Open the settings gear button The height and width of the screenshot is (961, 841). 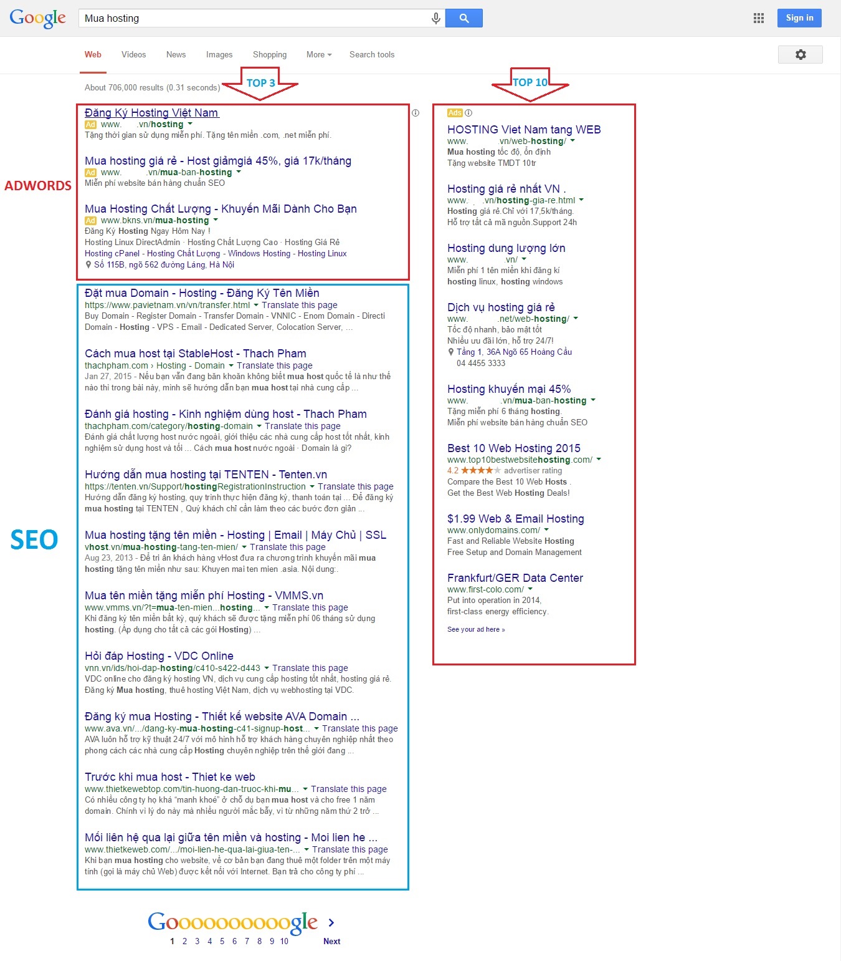(801, 55)
